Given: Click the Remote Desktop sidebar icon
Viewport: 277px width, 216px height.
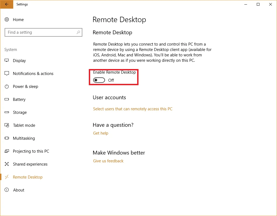Looking at the screenshot, I should tap(7, 177).
